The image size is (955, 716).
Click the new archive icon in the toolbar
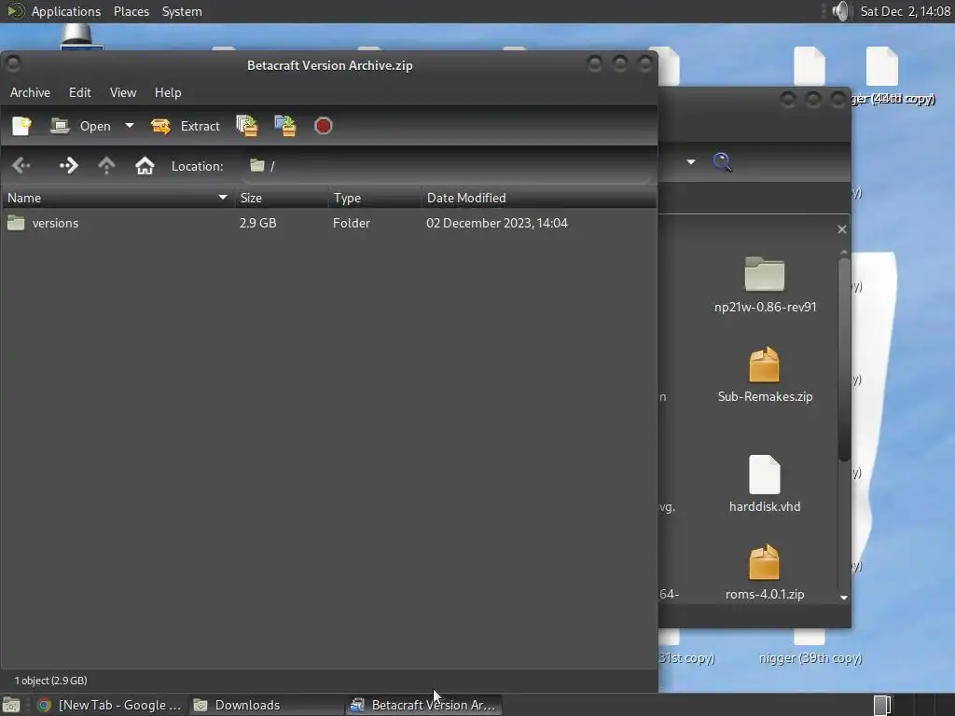[22, 126]
